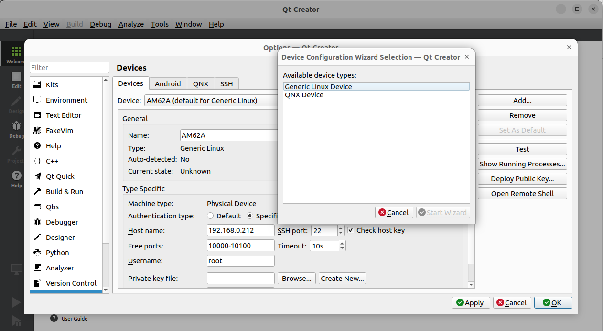The width and height of the screenshot is (603, 331).
Task: Cancel the device wizard selection
Action: [394, 213]
